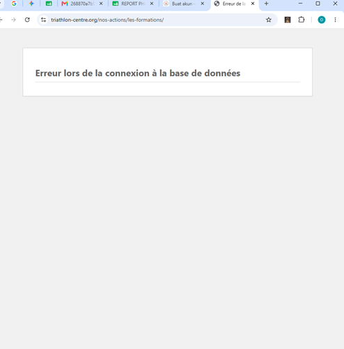Switch to the Buat akun tab
This screenshot has height=349, width=344.
click(184, 3)
